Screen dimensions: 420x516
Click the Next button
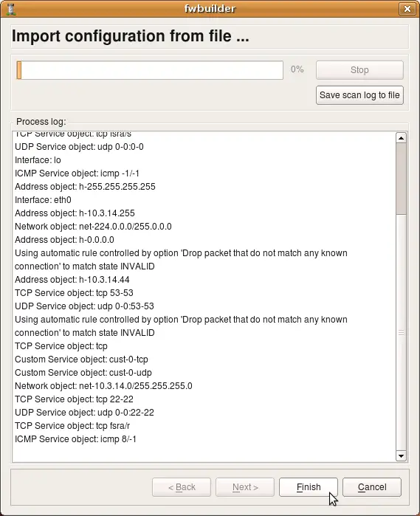pos(245,487)
